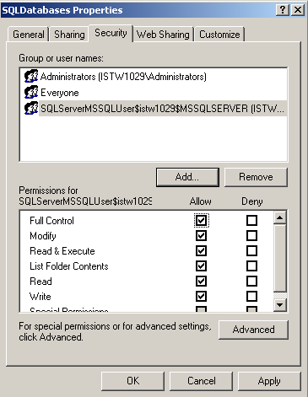
Task: Click the Remove button
Action: tap(256, 177)
